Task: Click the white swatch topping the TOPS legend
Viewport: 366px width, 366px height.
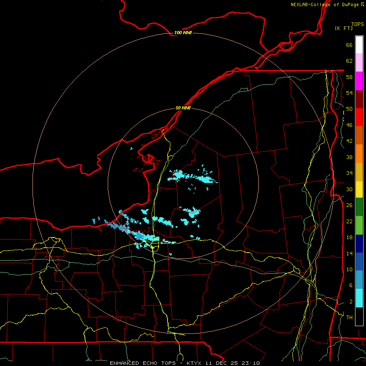Action: coord(359,45)
